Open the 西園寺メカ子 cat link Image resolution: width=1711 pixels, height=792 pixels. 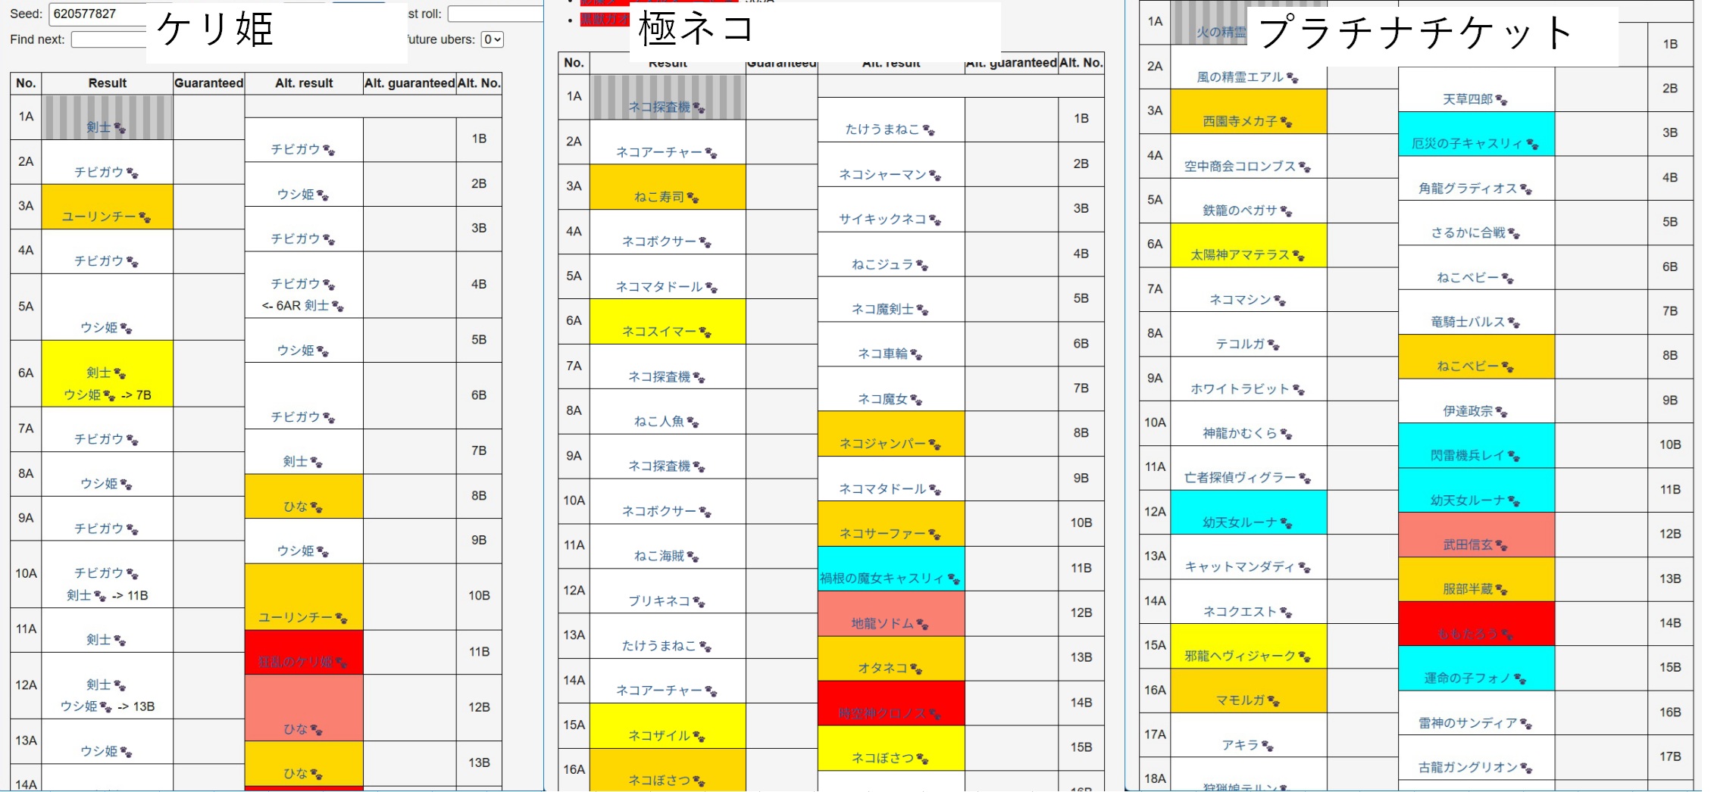pyautogui.click(x=1240, y=121)
